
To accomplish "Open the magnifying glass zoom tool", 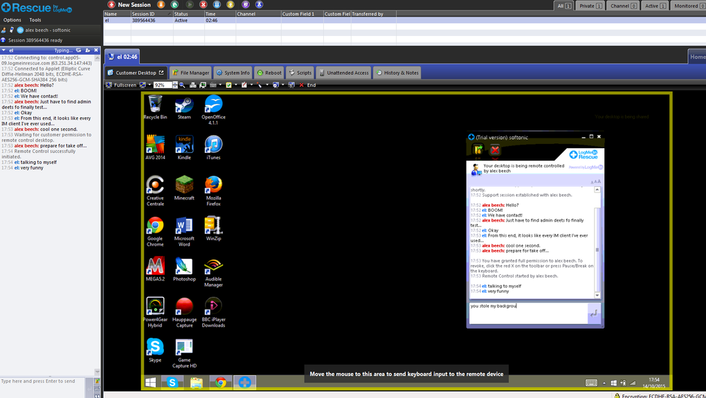I will click(x=182, y=85).
